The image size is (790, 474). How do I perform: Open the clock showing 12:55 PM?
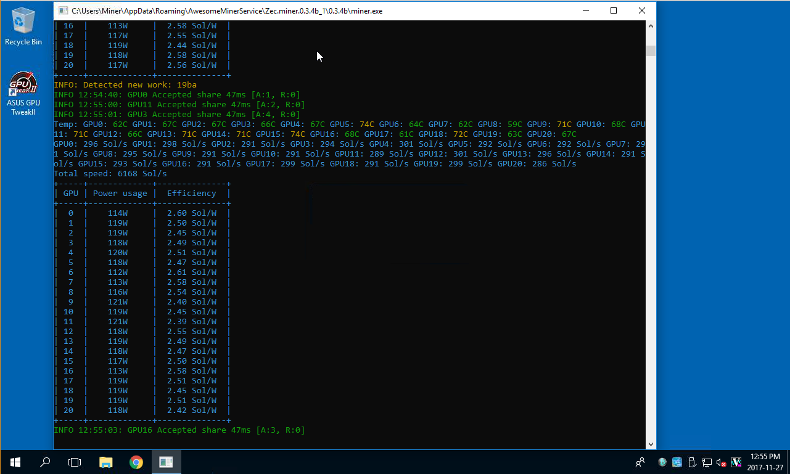click(x=765, y=462)
